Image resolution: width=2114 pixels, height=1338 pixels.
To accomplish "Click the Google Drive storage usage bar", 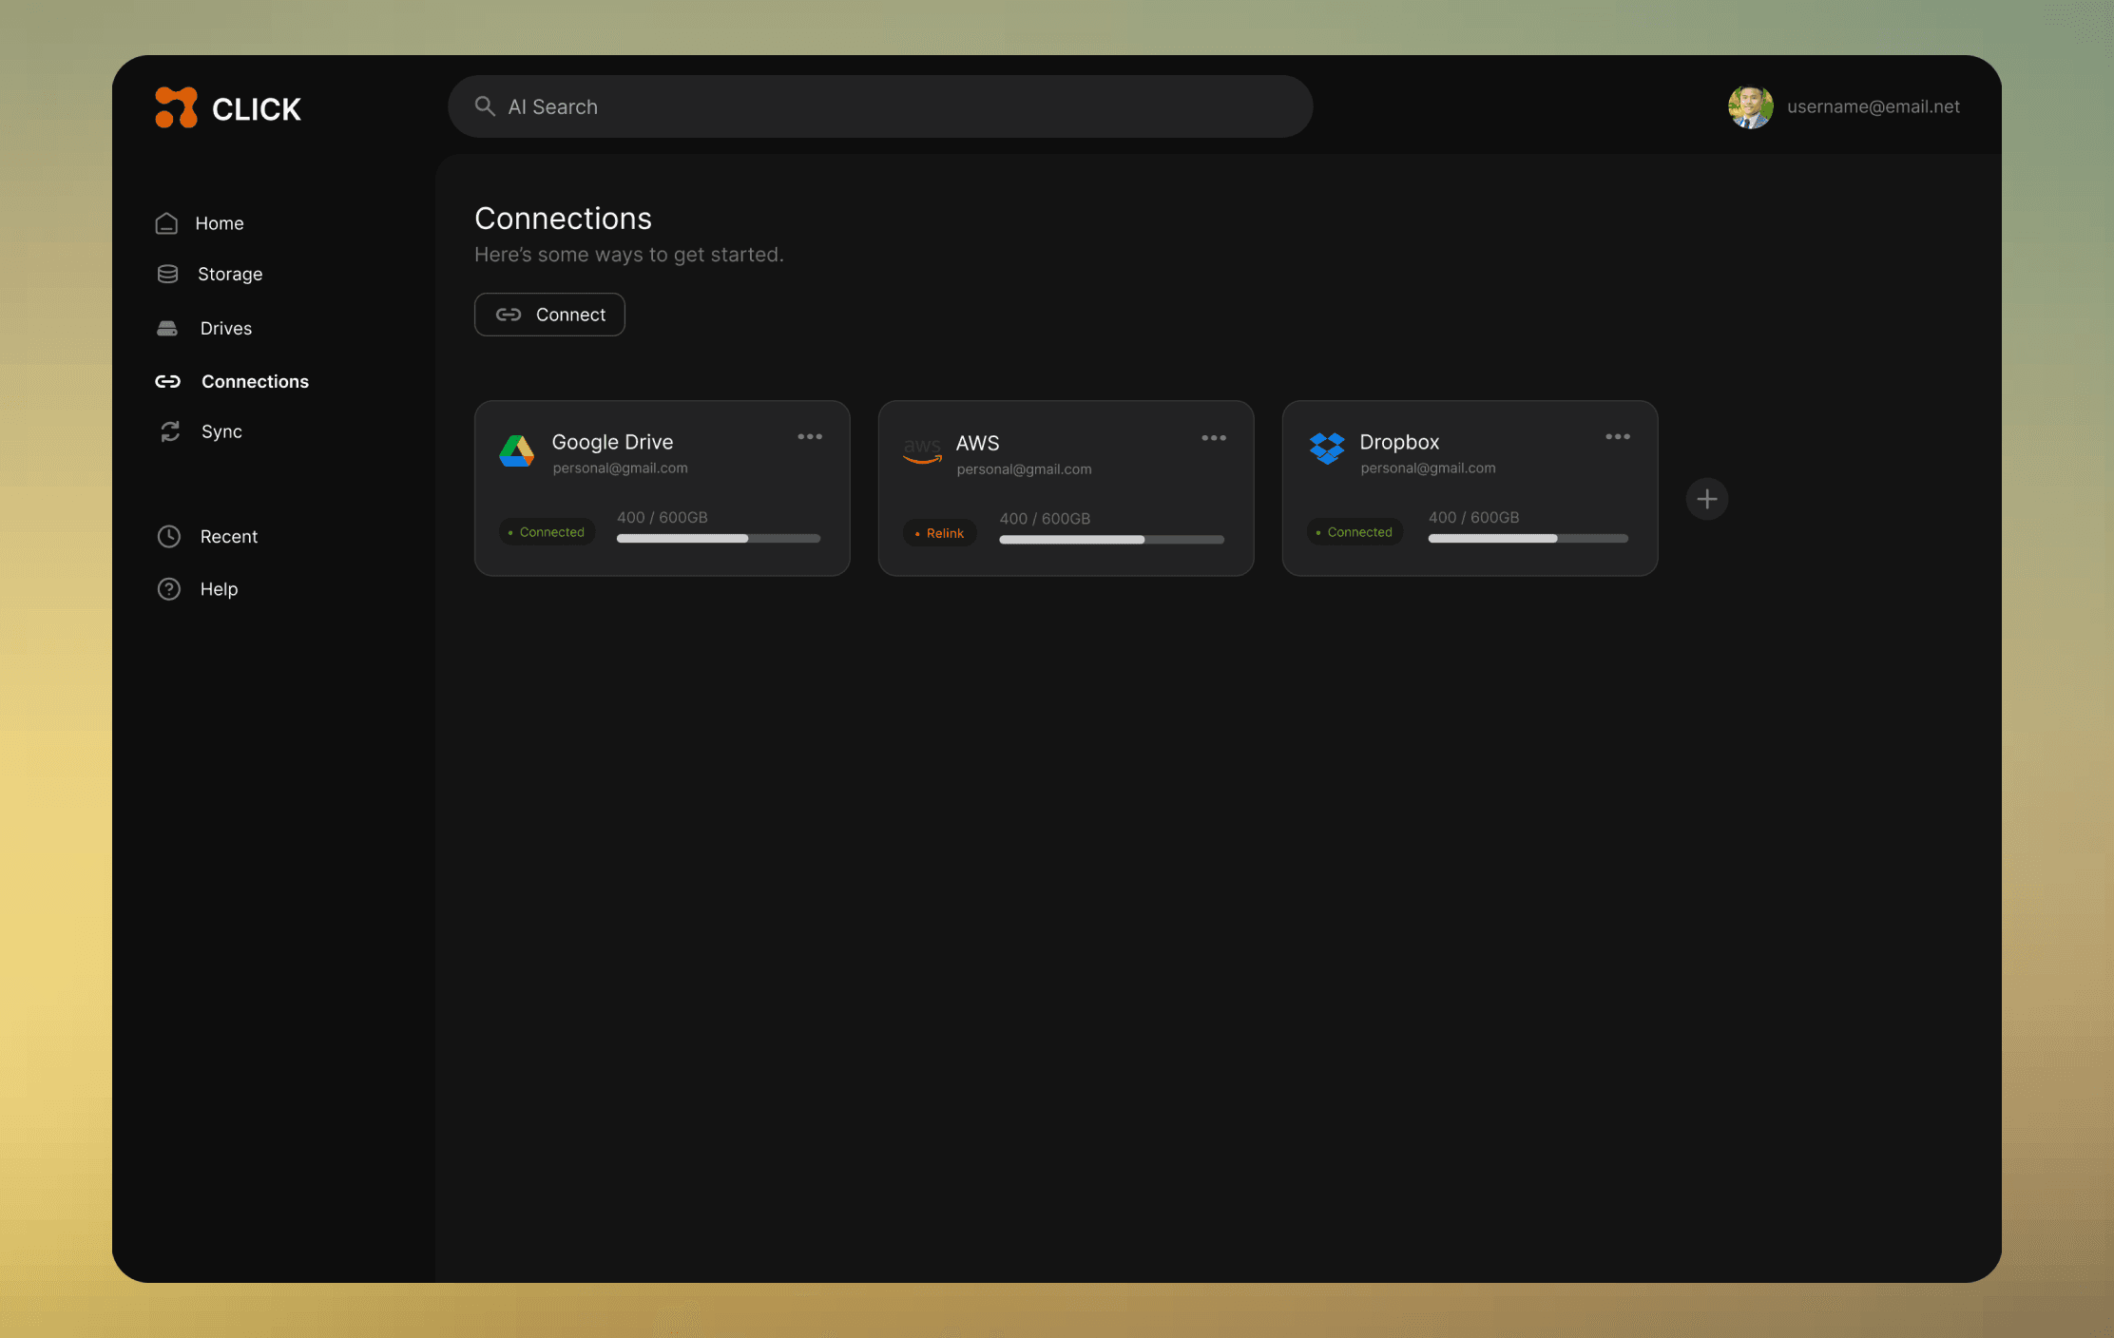I will pos(718,539).
